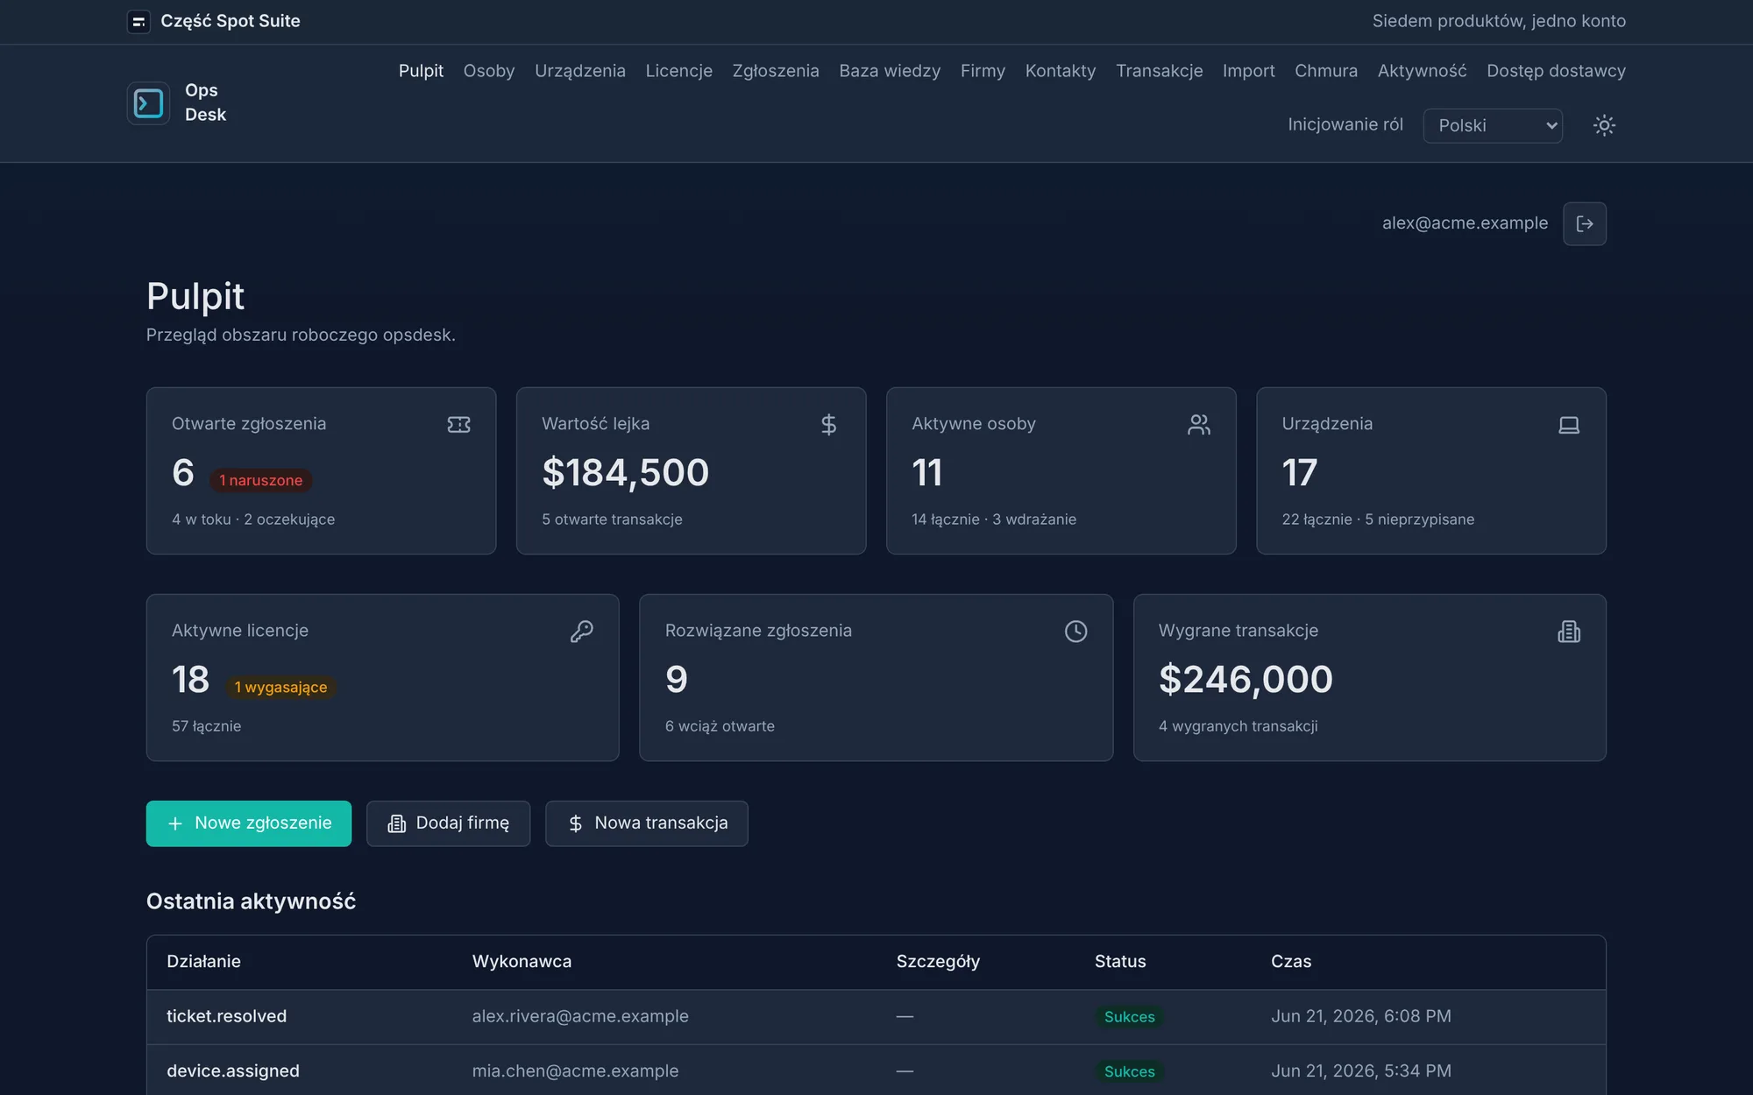Screen dimensions: 1753x1095
Task: Click the 5 otwarte transakcje text
Action: (612, 519)
